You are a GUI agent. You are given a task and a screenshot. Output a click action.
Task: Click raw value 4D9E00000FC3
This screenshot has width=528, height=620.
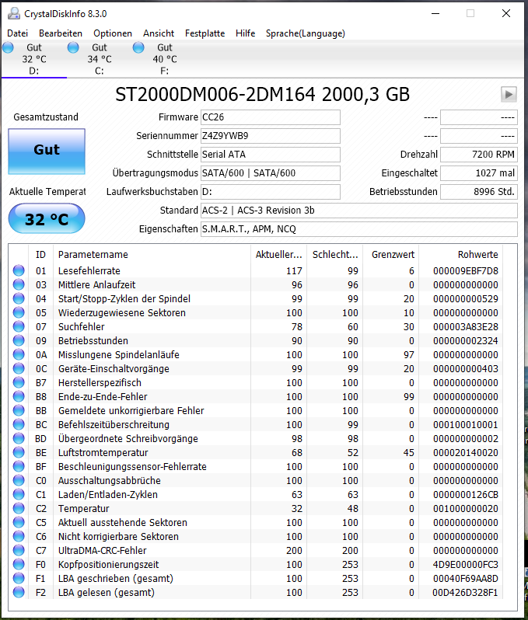[466, 565]
